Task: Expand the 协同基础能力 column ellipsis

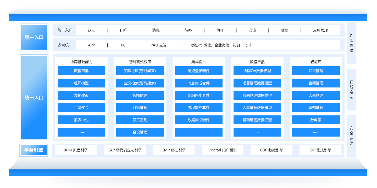Action: (x=81, y=132)
